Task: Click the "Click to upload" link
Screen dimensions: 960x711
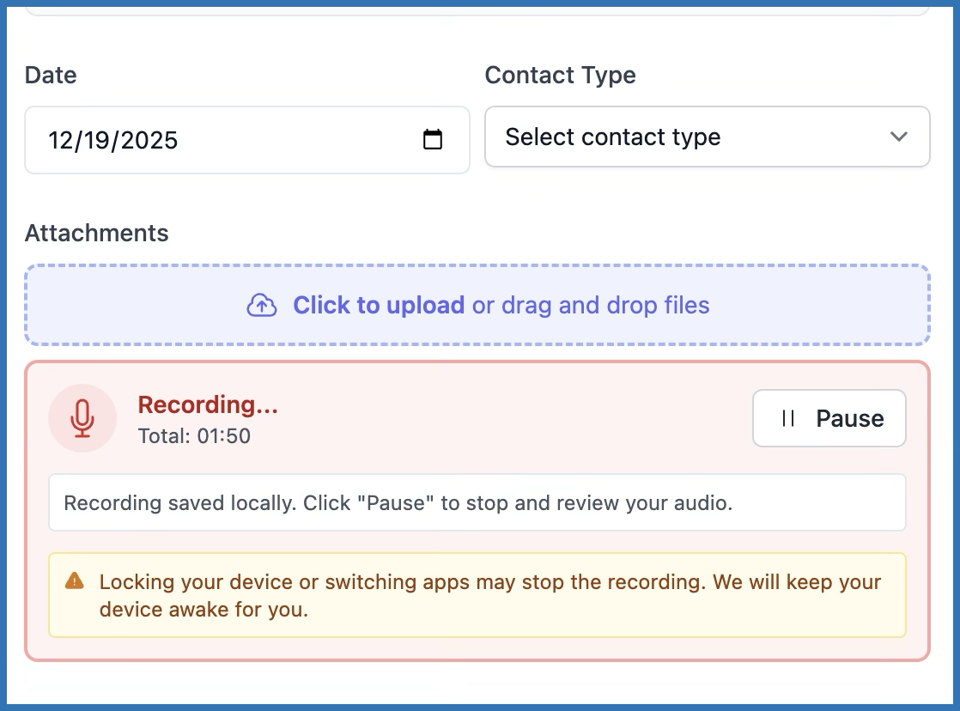Action: point(379,306)
